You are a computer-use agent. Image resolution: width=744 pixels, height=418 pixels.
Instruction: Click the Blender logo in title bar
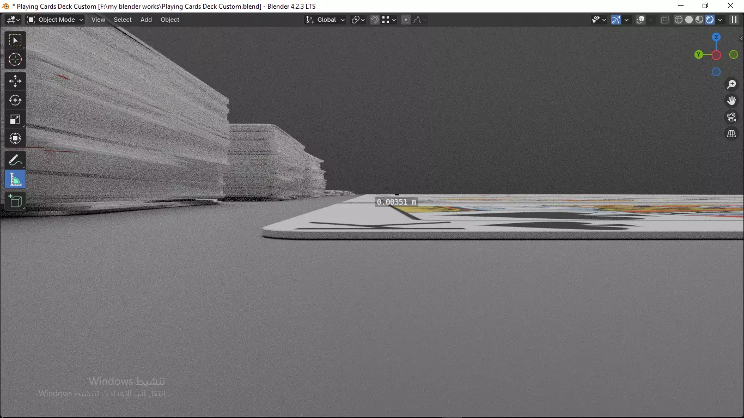[5, 6]
